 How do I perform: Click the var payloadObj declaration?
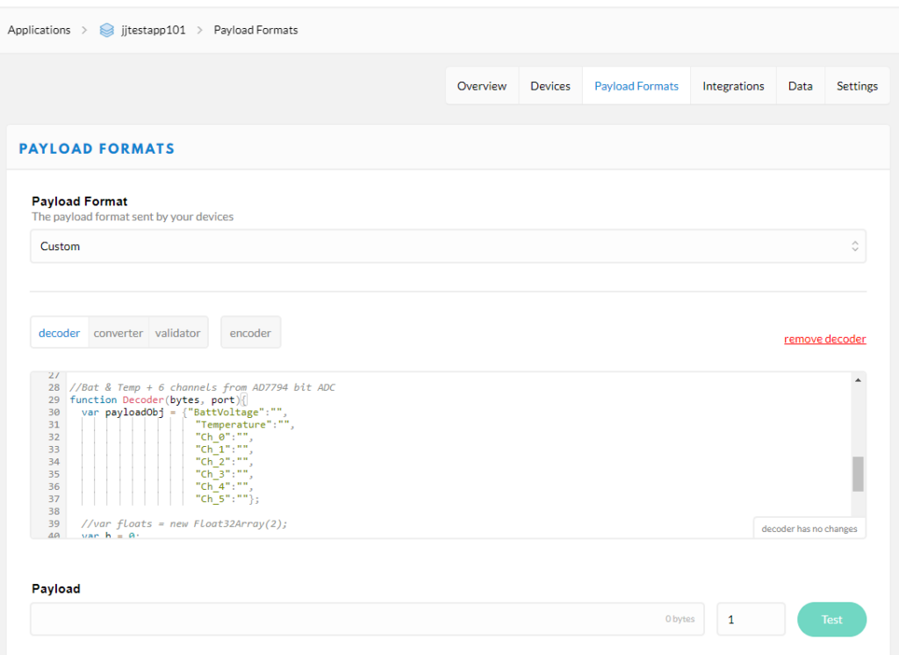pos(184,413)
